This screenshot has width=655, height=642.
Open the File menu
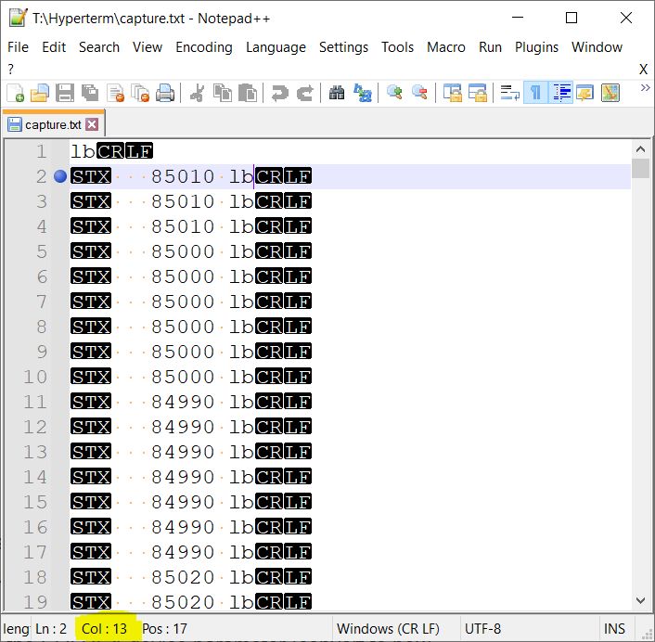(18, 47)
